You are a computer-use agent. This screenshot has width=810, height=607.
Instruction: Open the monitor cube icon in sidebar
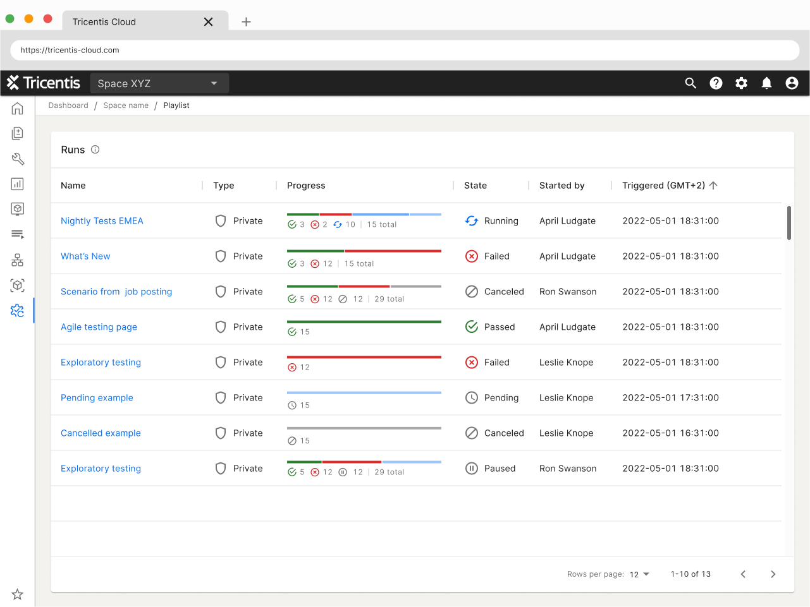[x=18, y=209]
